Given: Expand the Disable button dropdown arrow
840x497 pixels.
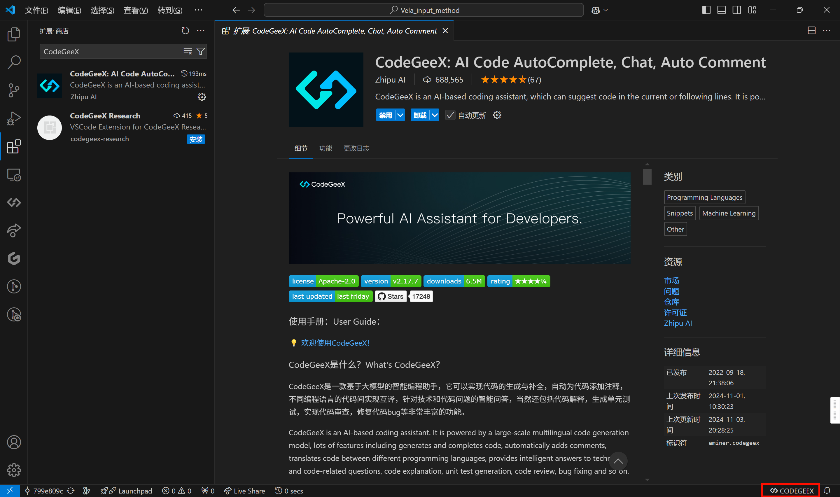Looking at the screenshot, I should coord(400,115).
